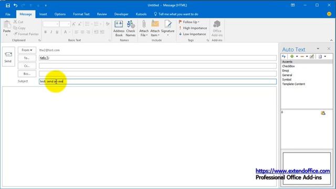Switch to the Developer tab

(x=121, y=14)
